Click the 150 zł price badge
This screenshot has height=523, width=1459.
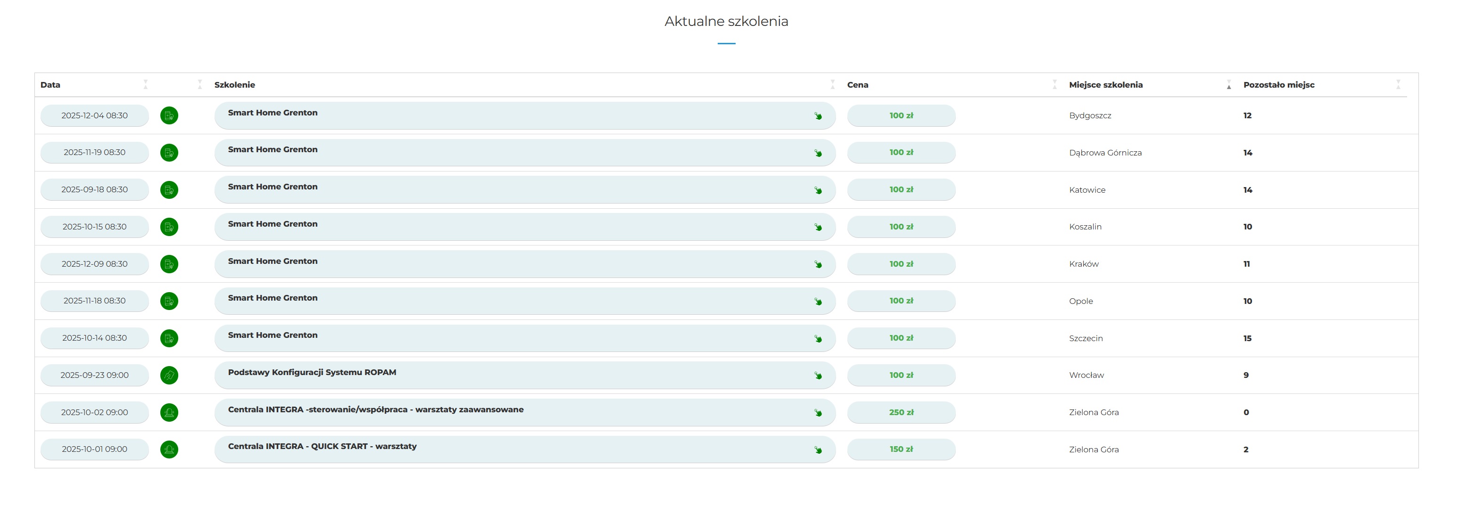click(x=901, y=449)
